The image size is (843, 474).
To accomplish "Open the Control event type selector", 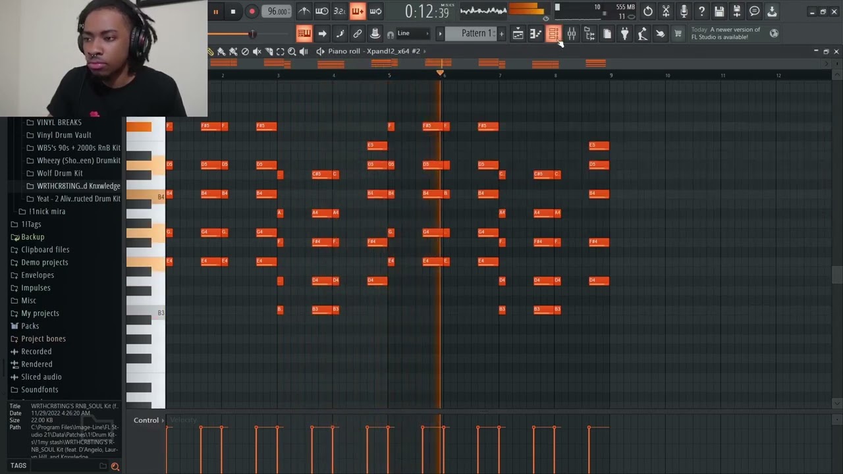I will click(x=149, y=420).
